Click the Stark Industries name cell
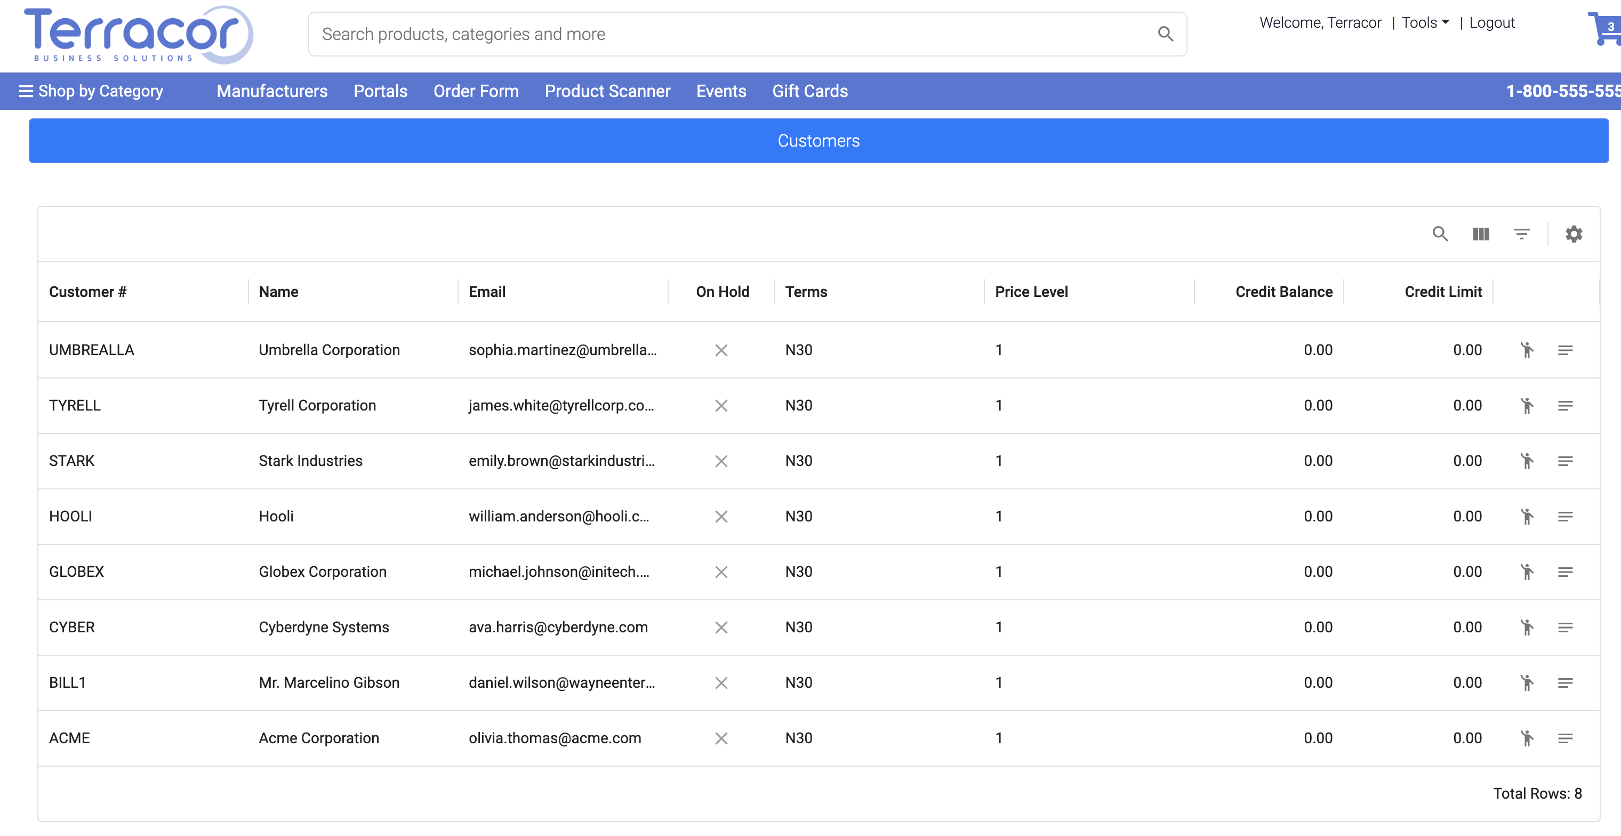The width and height of the screenshot is (1621, 836). tap(310, 461)
